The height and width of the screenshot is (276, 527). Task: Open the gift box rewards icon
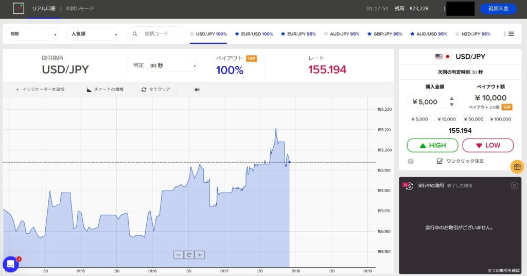517,166
